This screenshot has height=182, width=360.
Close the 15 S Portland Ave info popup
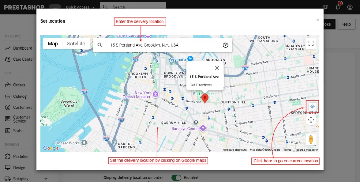(217, 68)
